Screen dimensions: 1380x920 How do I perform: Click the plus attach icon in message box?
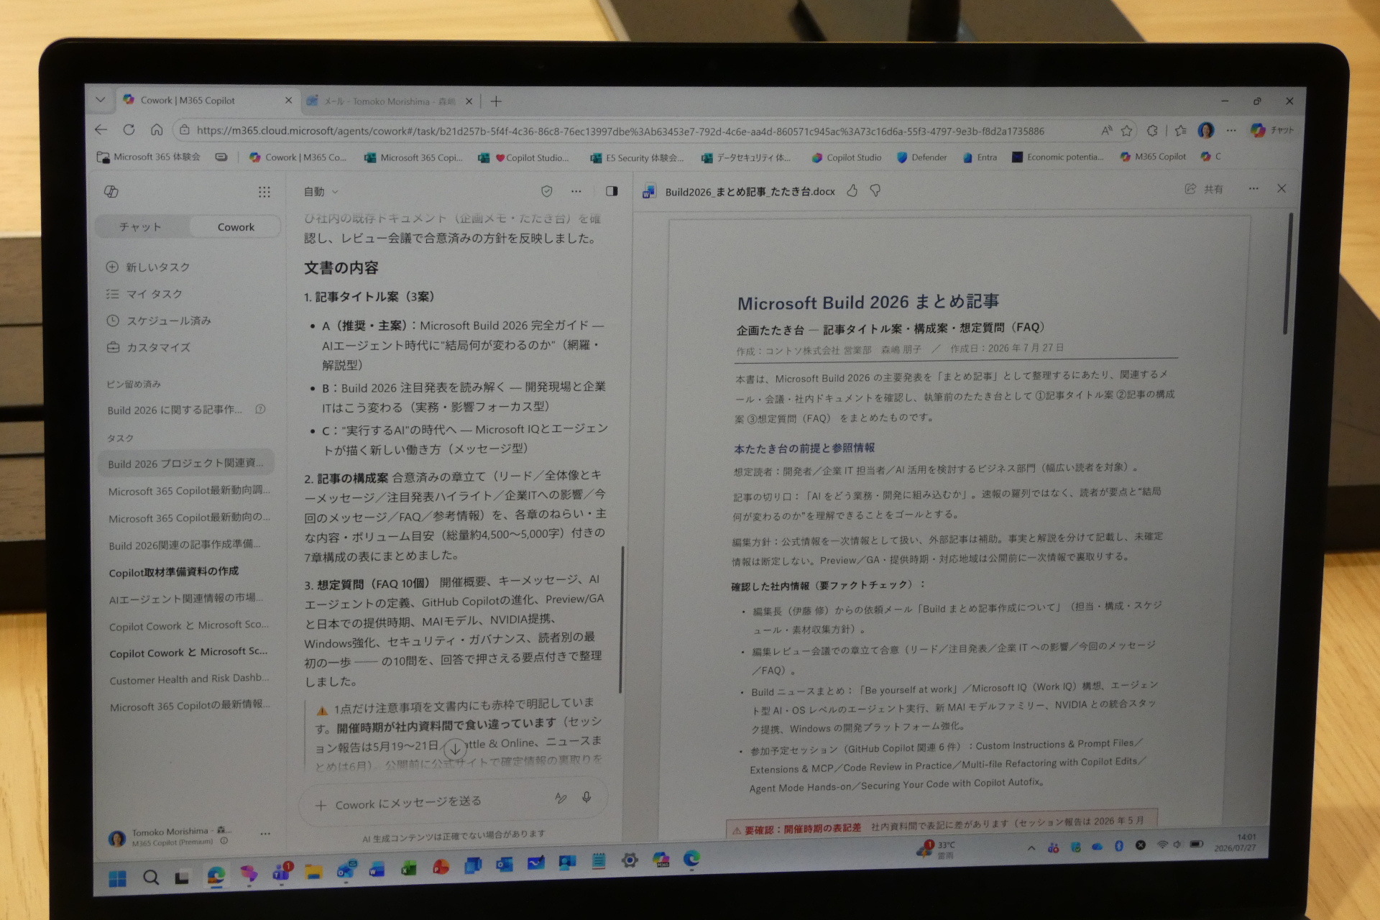click(321, 806)
